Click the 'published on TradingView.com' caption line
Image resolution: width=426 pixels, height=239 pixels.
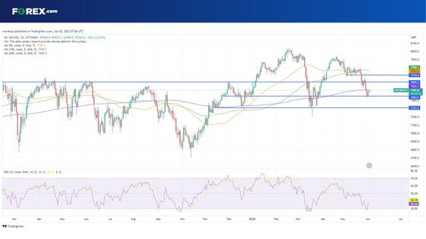[x=43, y=31]
